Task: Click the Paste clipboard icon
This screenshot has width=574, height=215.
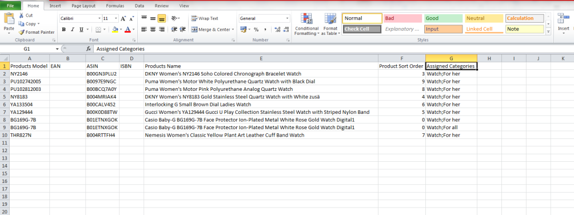Action: point(9,18)
